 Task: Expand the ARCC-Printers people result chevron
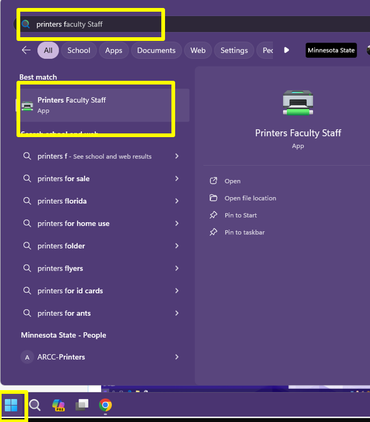[177, 357]
